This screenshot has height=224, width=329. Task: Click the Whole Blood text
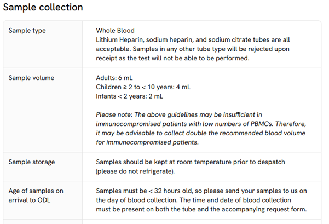pyautogui.click(x=115, y=31)
